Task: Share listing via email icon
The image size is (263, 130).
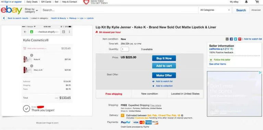Action: 227,39
